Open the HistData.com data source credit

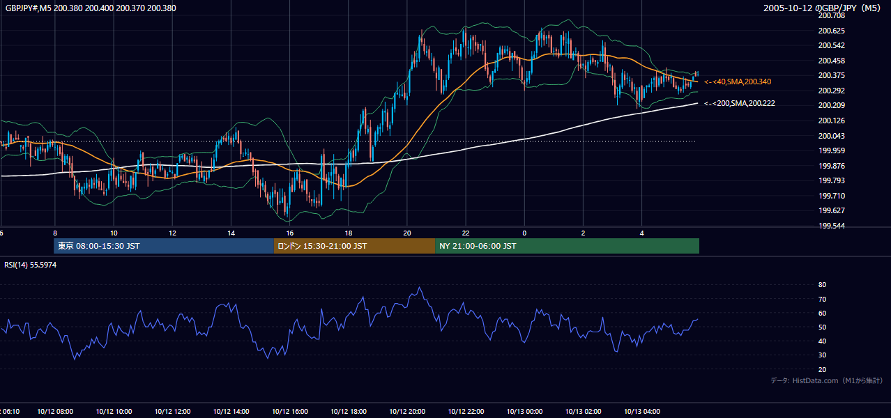[827, 380]
